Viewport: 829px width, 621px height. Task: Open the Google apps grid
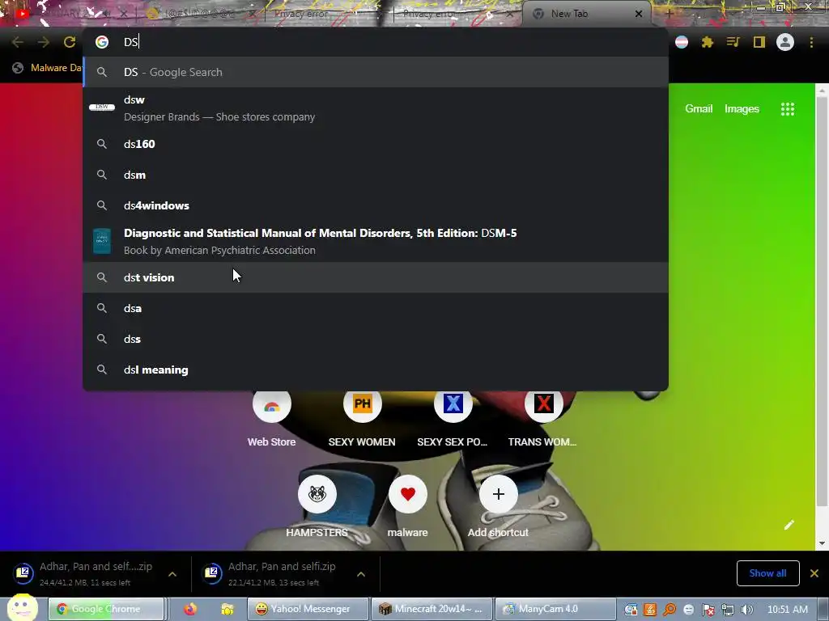[788, 109]
